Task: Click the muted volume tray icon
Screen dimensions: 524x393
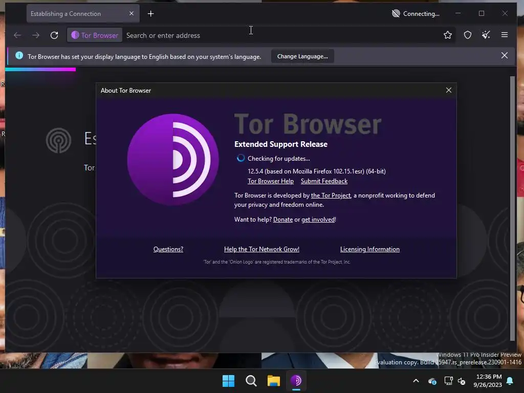Action: (462, 381)
